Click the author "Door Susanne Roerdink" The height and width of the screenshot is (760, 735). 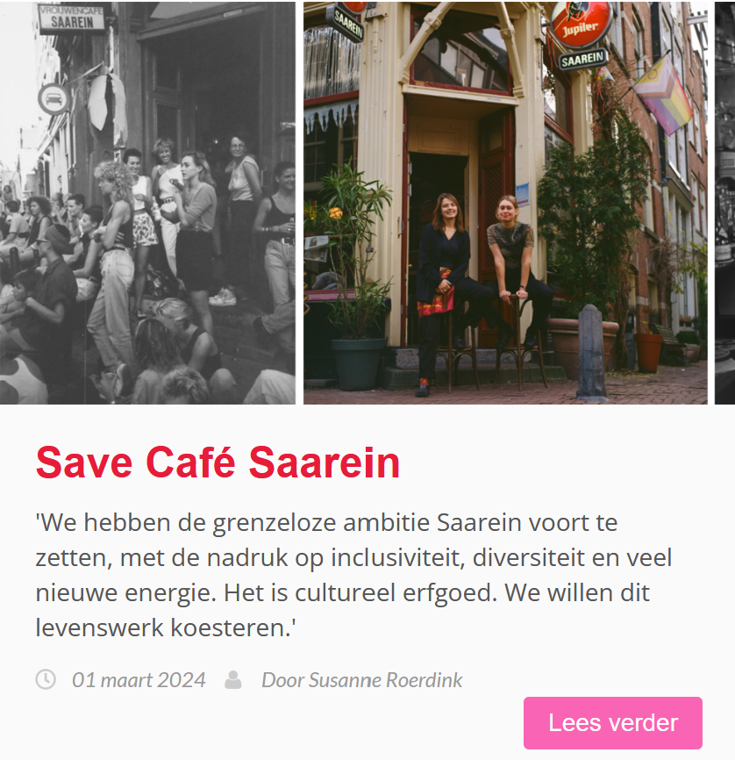[362, 679]
